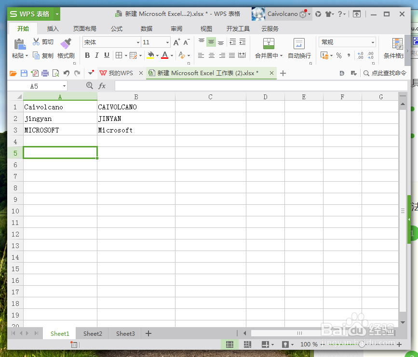Align text to bottom

[x=221, y=42]
